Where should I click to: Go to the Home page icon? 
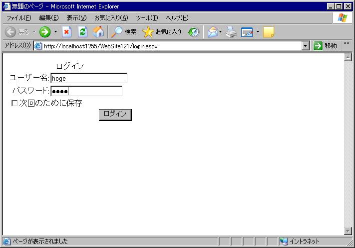pos(98,32)
